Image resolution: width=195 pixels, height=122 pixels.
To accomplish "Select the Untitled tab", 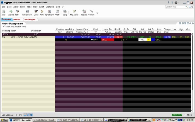I will click(x=17, y=19).
